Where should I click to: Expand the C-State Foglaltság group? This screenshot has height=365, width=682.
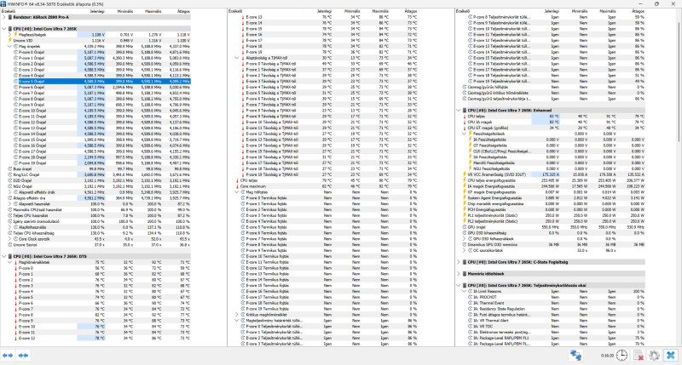pyautogui.click(x=459, y=262)
